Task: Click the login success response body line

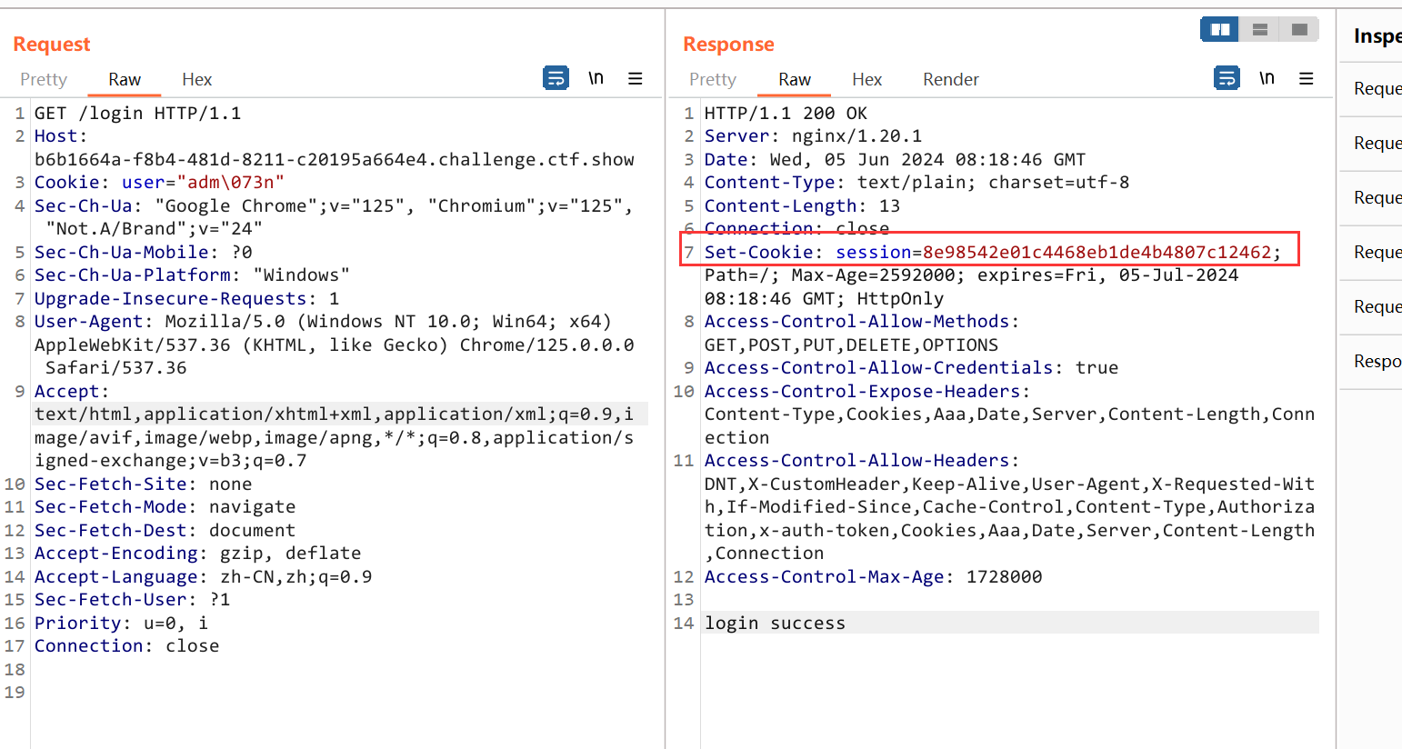Action: 776,623
